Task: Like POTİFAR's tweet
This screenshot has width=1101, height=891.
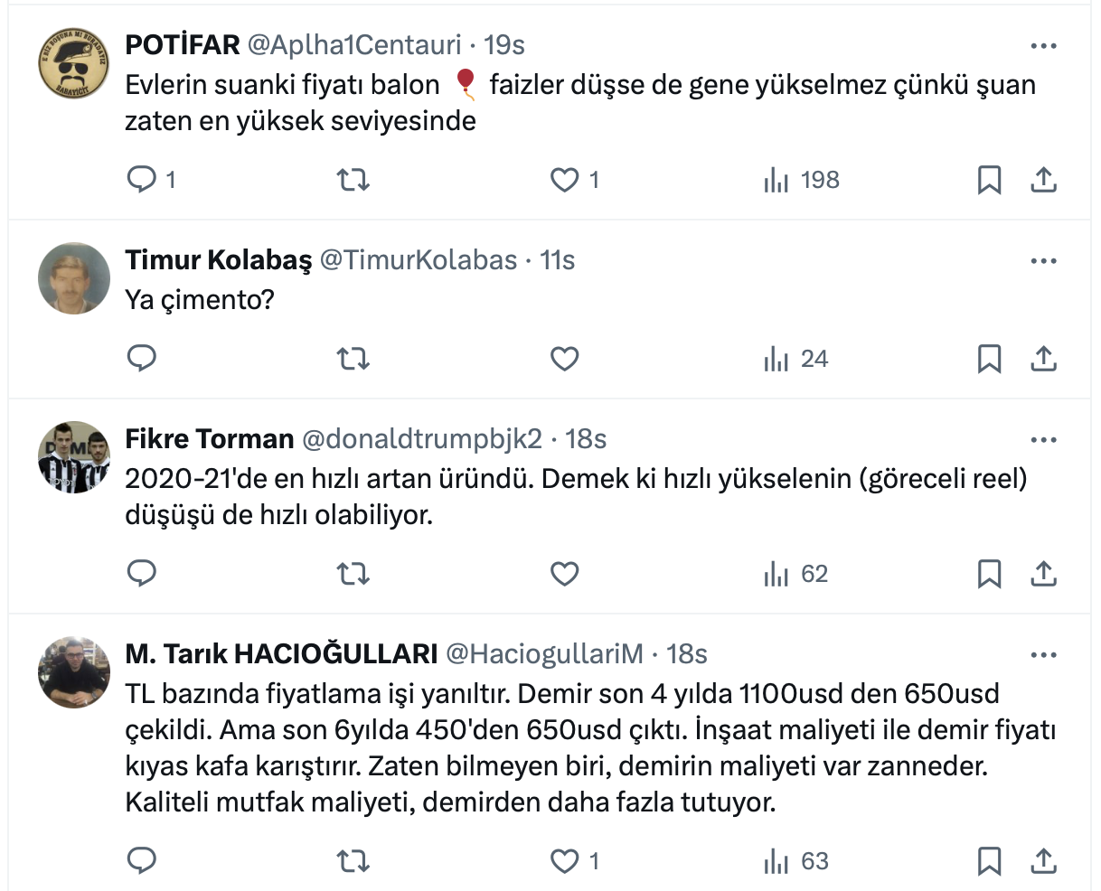Action: tap(565, 180)
